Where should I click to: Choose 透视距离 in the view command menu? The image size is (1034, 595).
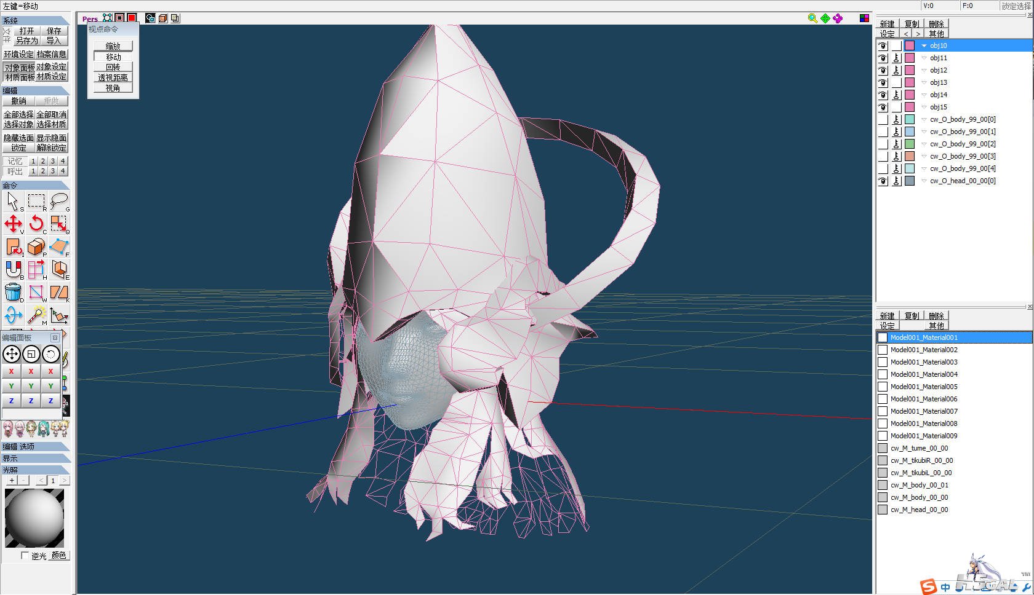(x=113, y=77)
